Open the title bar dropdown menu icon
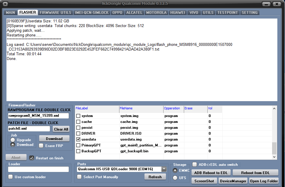Viewport: 285px width, 187px height. 5,4
